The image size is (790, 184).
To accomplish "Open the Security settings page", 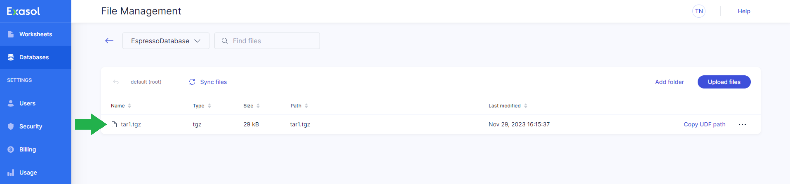I will (31, 126).
